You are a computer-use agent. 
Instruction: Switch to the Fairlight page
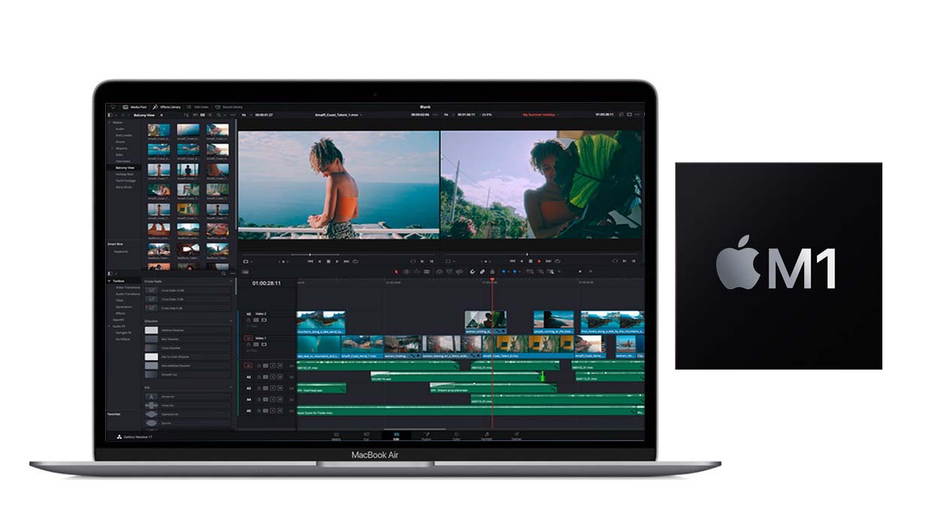(x=486, y=437)
